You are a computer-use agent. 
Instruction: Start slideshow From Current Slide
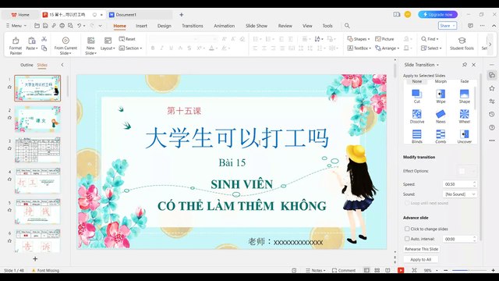click(65, 45)
